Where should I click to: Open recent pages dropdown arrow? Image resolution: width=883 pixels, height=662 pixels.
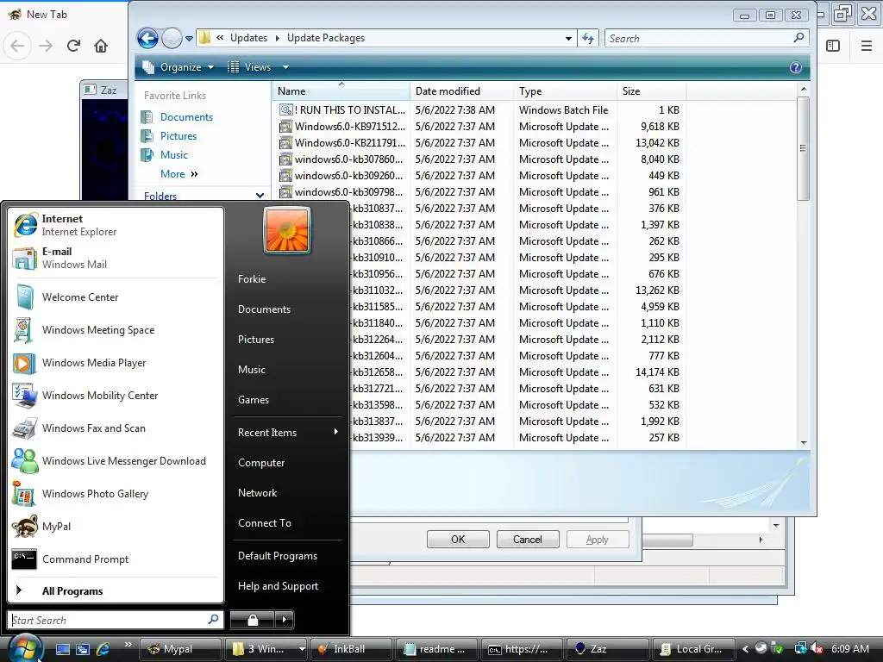[x=189, y=38]
